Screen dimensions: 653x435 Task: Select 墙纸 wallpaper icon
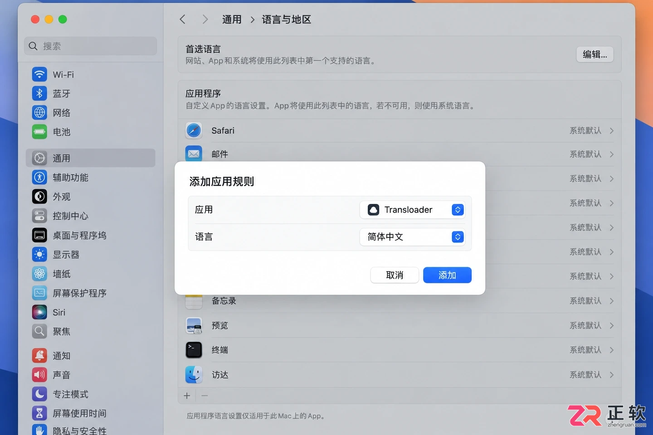pos(39,274)
